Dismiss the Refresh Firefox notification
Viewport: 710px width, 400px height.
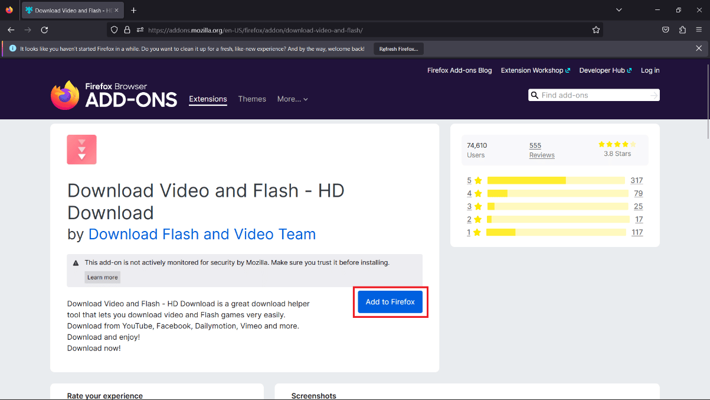pyautogui.click(x=699, y=48)
